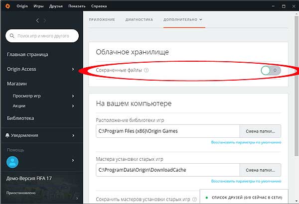
Task: Click Смена папки for game library
Action: tap(260, 131)
